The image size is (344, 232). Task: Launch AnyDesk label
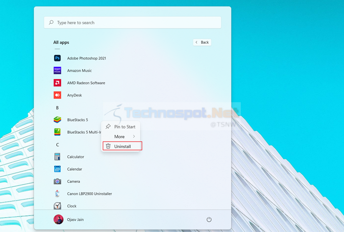[74, 95]
